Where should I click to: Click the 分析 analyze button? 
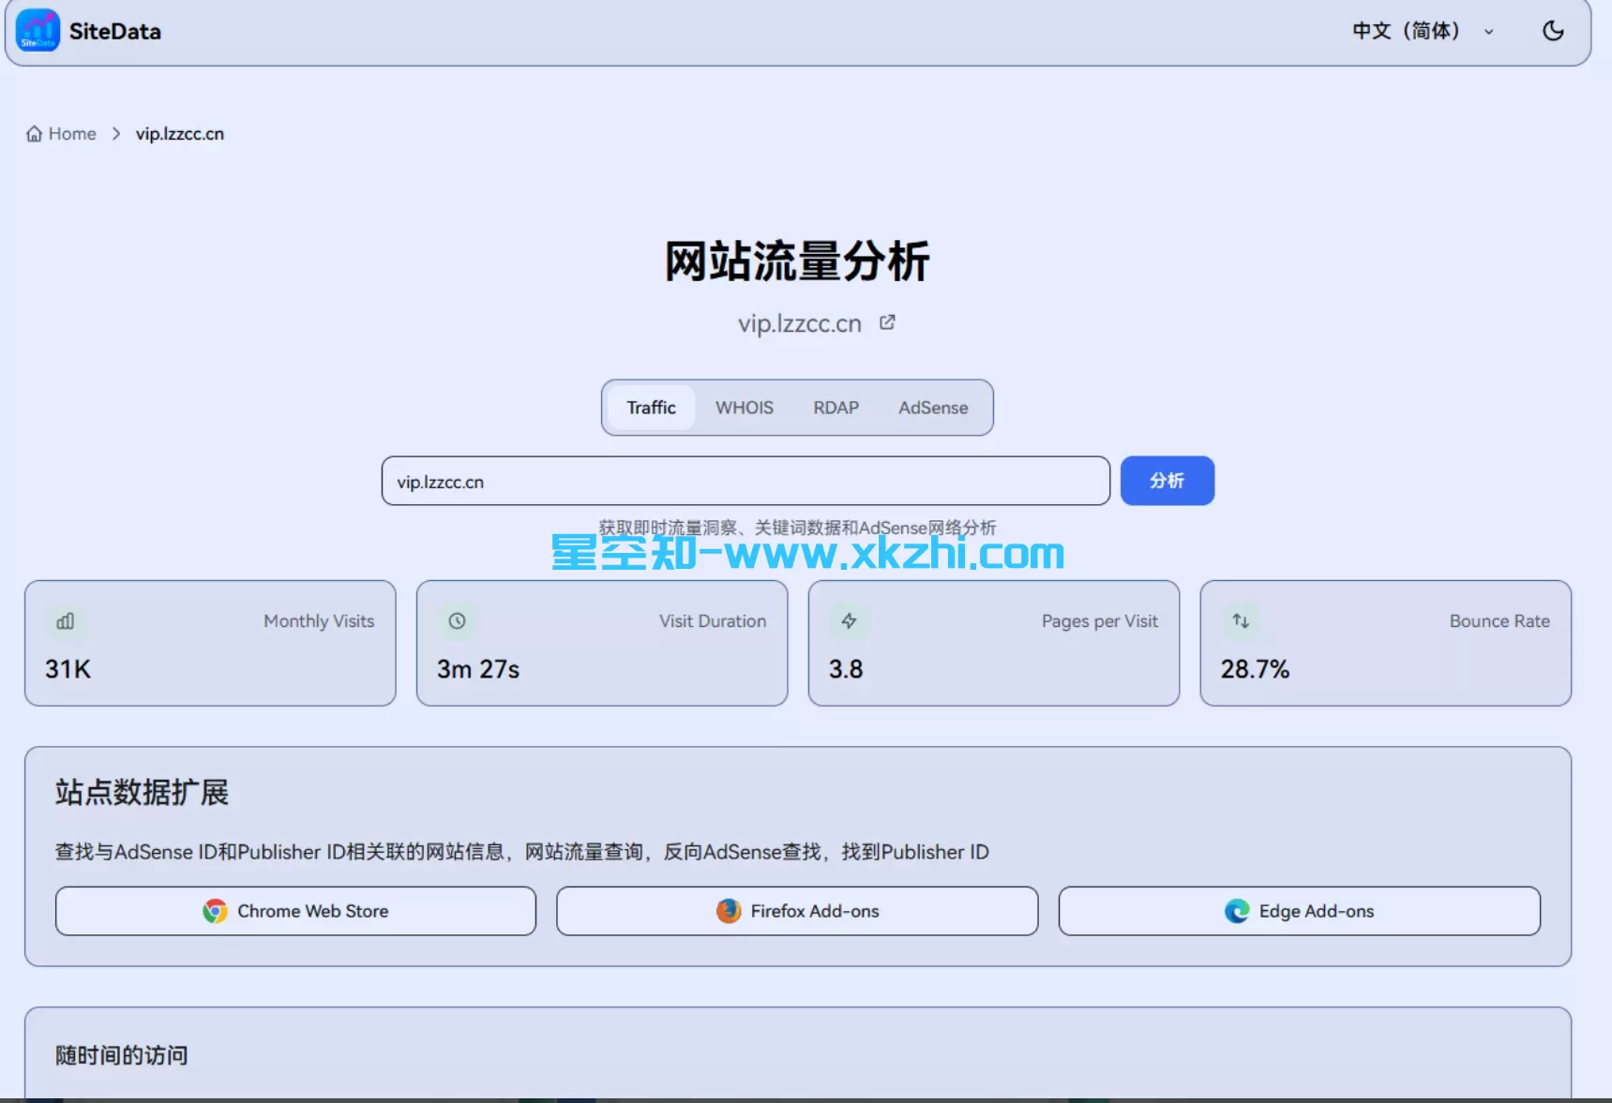point(1167,480)
